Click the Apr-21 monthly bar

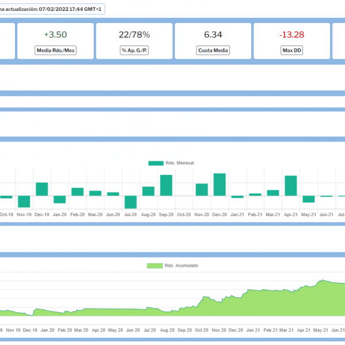coord(291,186)
